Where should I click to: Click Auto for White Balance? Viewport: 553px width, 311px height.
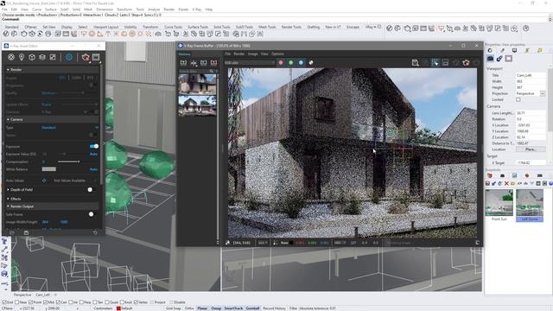[93, 169]
